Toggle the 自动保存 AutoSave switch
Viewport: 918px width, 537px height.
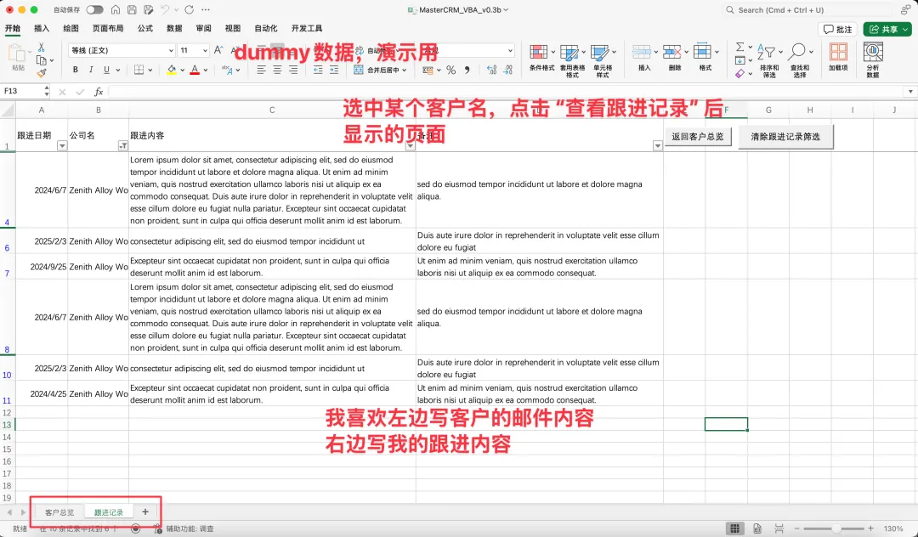(94, 9)
